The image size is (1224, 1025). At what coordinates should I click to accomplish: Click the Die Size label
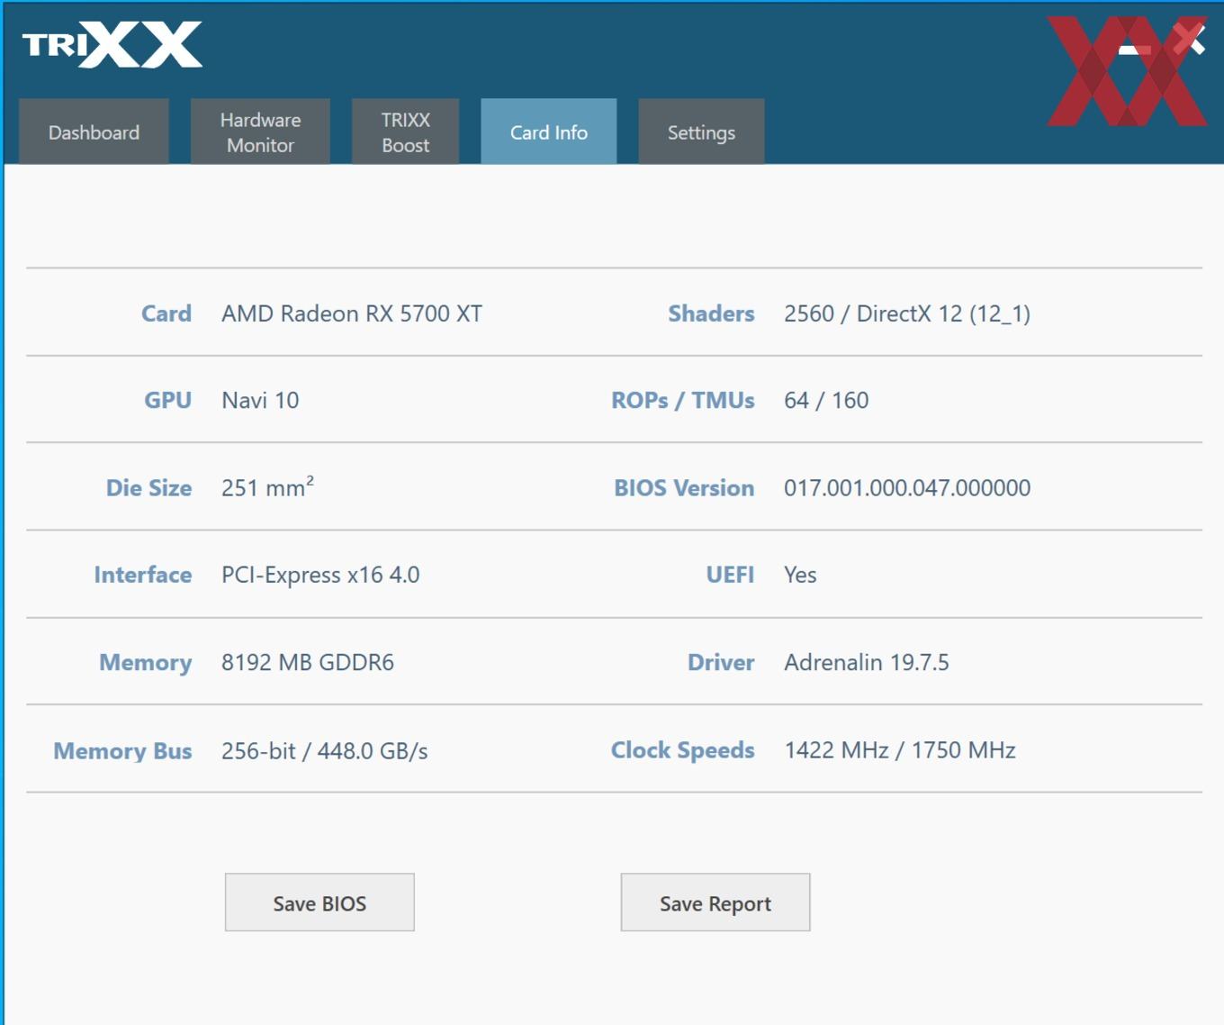point(149,487)
